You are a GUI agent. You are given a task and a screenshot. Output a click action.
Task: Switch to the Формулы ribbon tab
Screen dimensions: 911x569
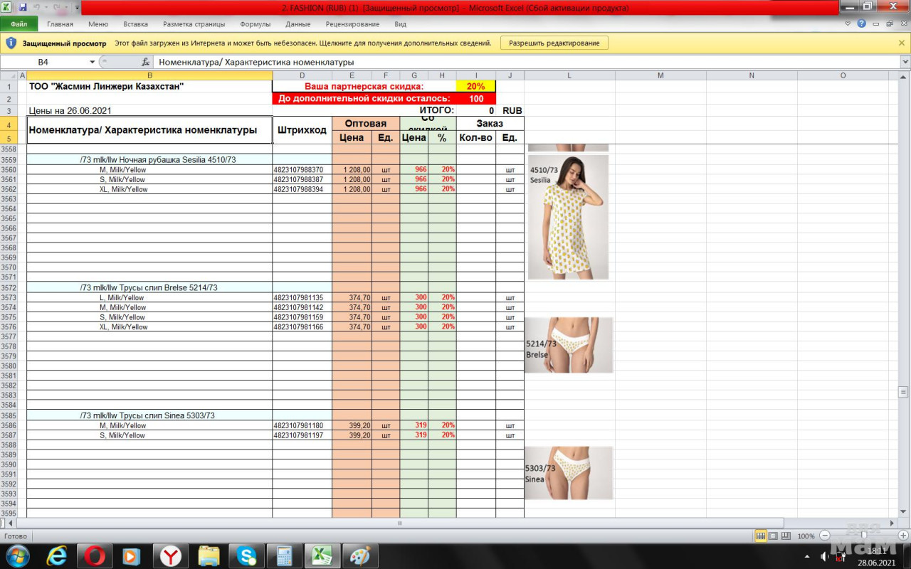coord(255,24)
